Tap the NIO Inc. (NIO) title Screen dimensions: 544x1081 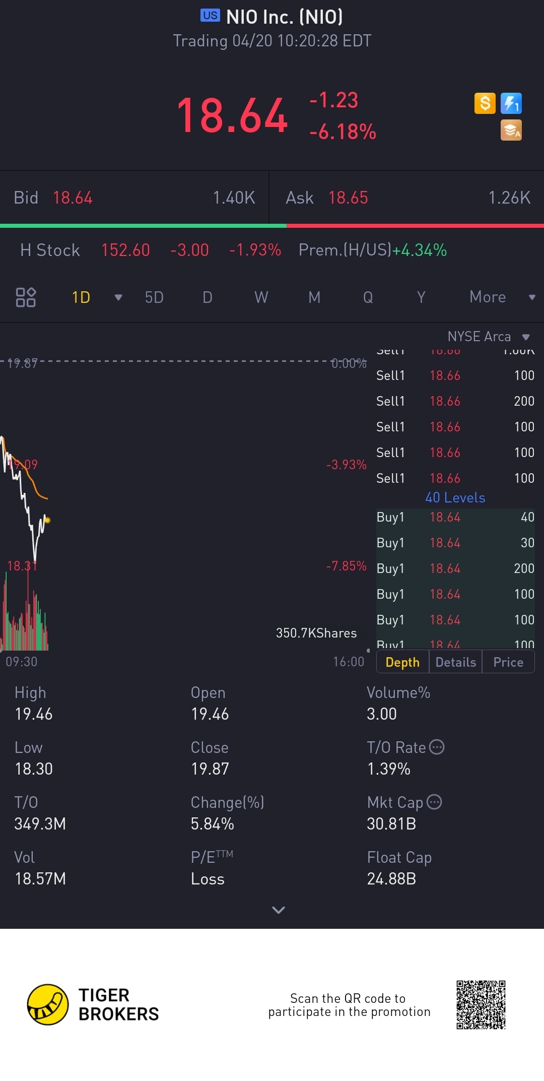point(285,17)
